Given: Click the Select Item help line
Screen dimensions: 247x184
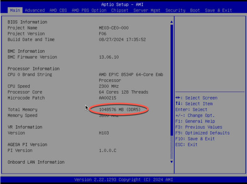Looking at the screenshot, I should (x=194, y=104).
